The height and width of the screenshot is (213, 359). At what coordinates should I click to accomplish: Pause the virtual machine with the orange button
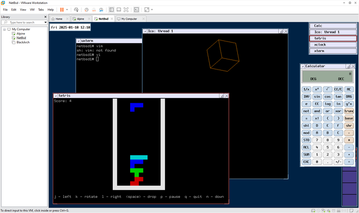point(62,10)
